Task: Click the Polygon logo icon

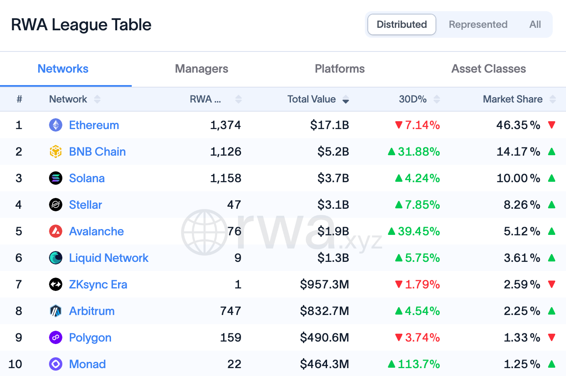Action: pos(56,337)
